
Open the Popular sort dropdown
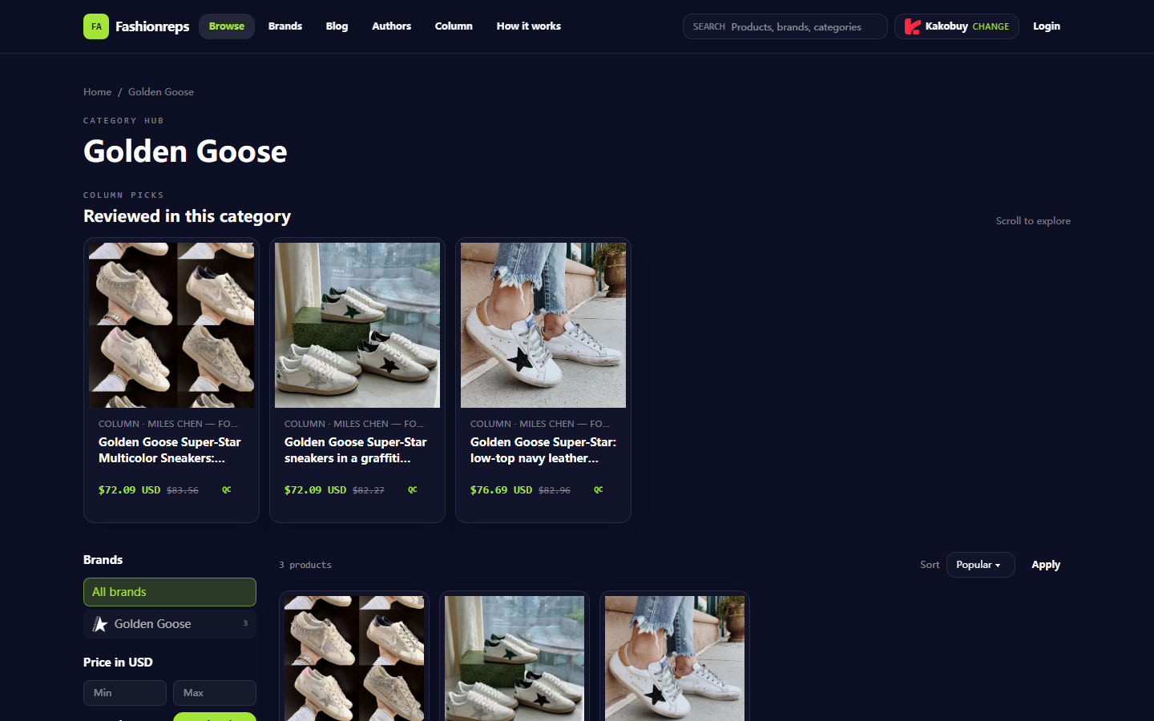click(x=980, y=565)
